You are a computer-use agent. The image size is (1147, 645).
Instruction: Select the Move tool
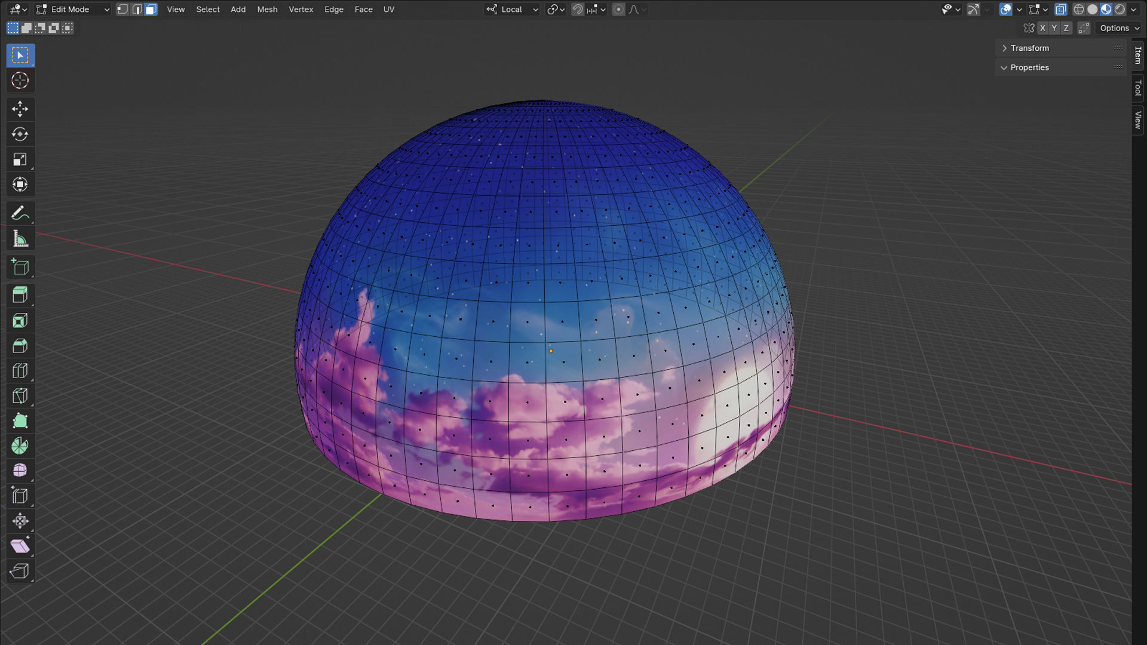coord(20,109)
